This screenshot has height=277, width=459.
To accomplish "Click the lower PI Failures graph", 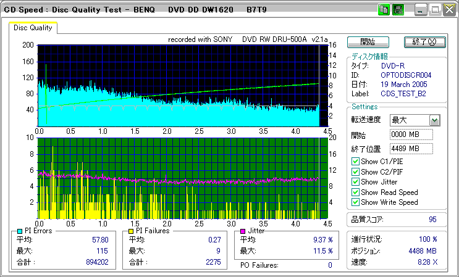I will 179,178.
